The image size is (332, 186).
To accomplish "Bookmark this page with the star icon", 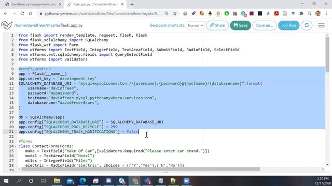I will click(175, 13).
